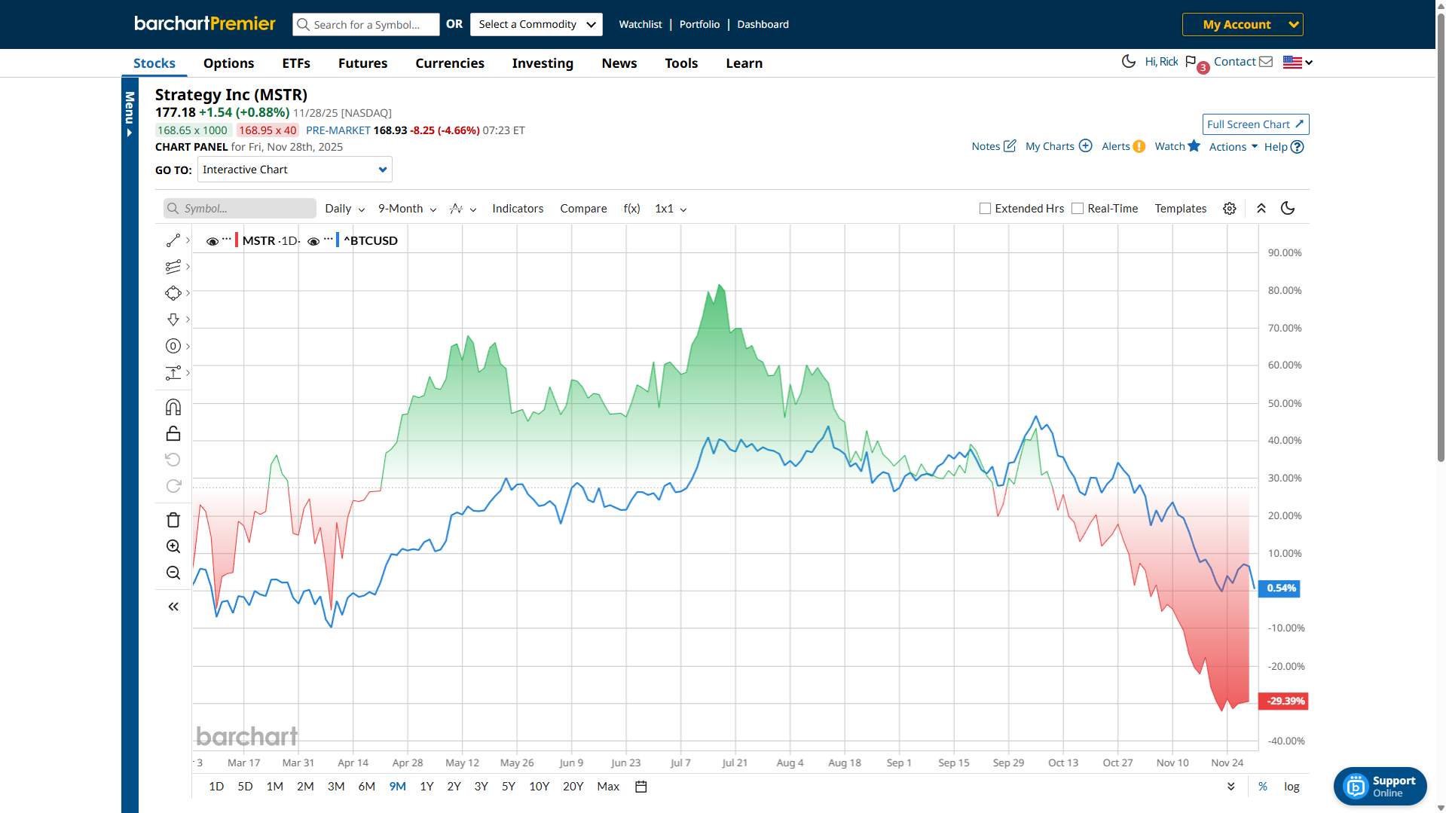The image size is (1446, 813).
Task: Enable the magnet snap tool
Action: coord(173,408)
